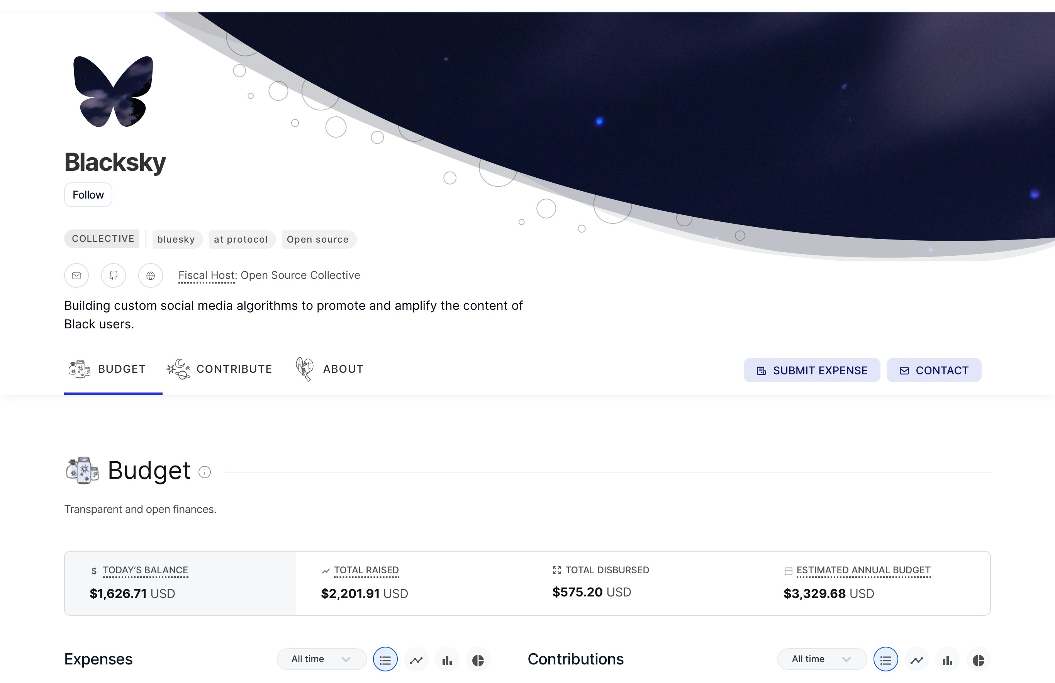Switch to the ABOUT tab
Image resolution: width=1055 pixels, height=683 pixels.
[x=329, y=369]
